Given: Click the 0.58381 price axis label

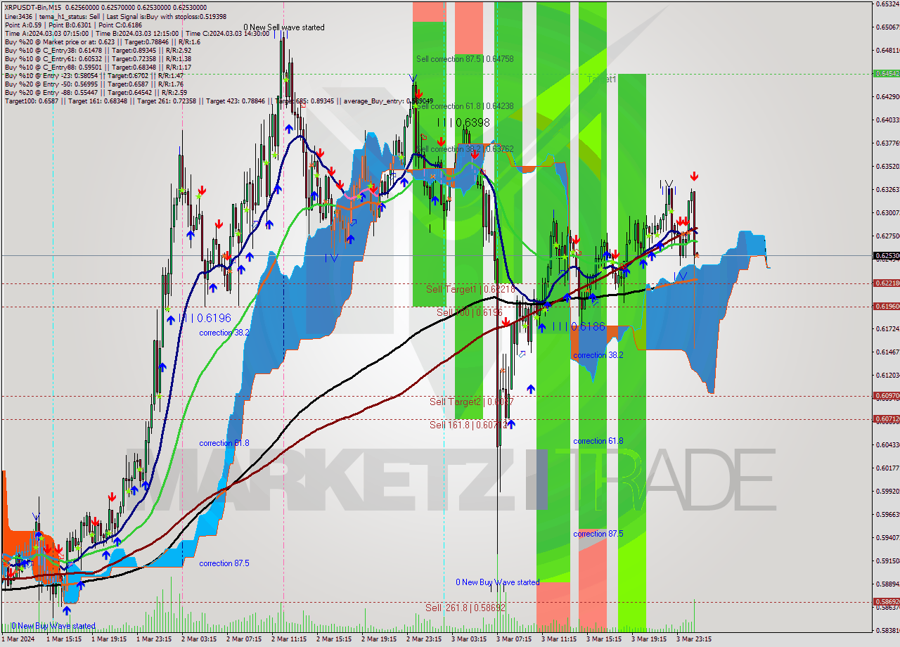Looking at the screenshot, I should tap(887, 630).
